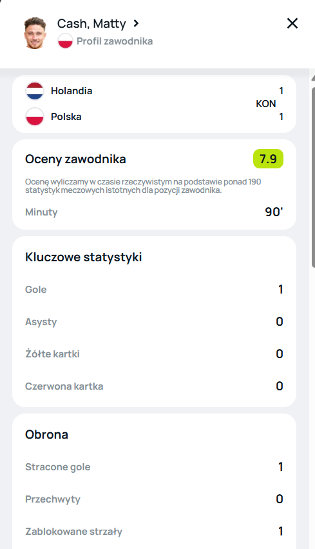
Task: Close the Matty Cash player panel
Action: click(292, 23)
